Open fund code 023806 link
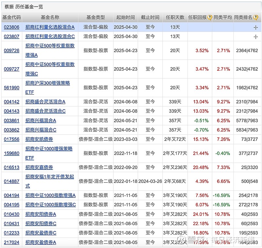 tap(11, 27)
